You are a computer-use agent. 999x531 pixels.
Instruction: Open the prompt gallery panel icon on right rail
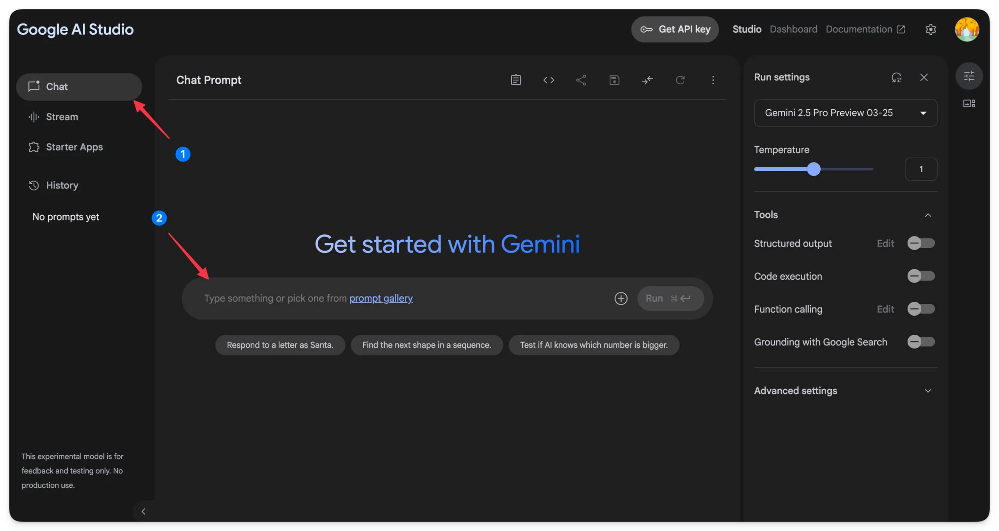[x=969, y=103]
